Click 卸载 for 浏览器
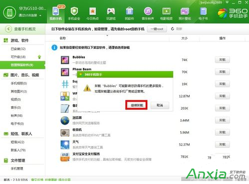This screenshot has height=184, width=249. (223, 120)
